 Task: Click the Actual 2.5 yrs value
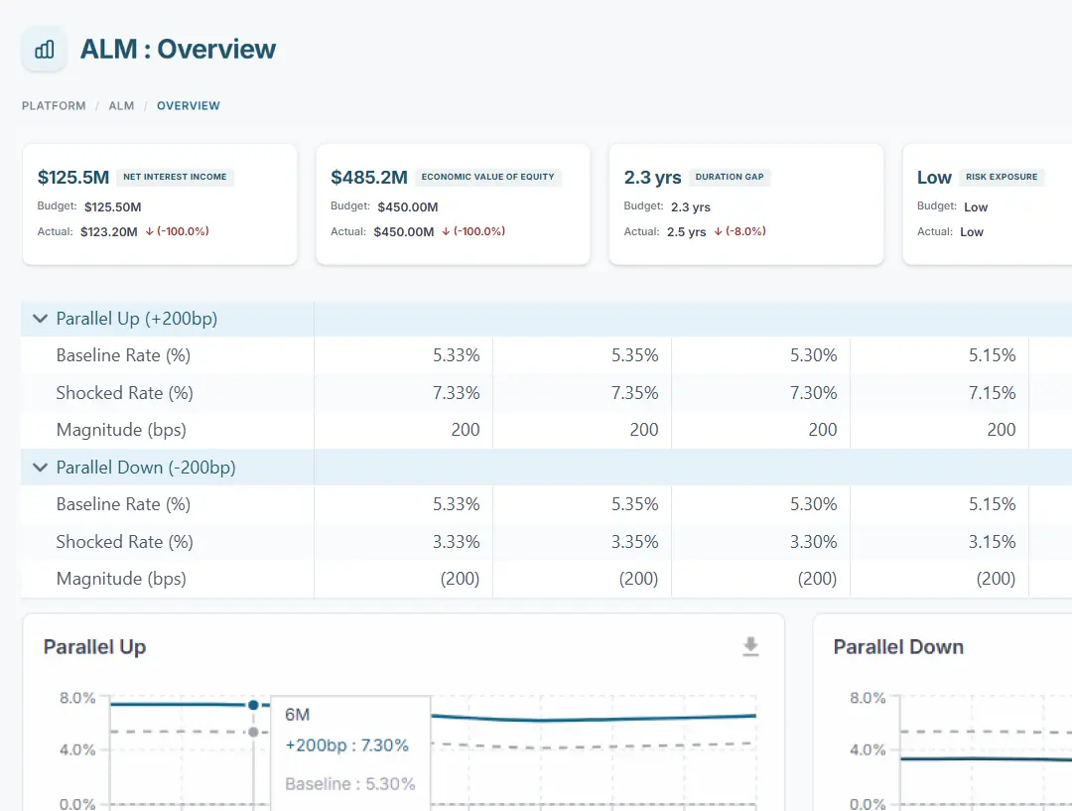pyautogui.click(x=687, y=232)
